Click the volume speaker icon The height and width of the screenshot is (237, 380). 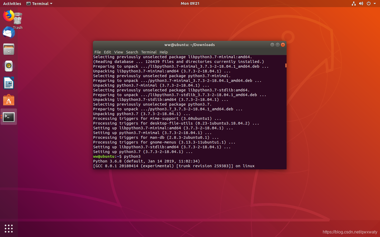(x=361, y=3)
